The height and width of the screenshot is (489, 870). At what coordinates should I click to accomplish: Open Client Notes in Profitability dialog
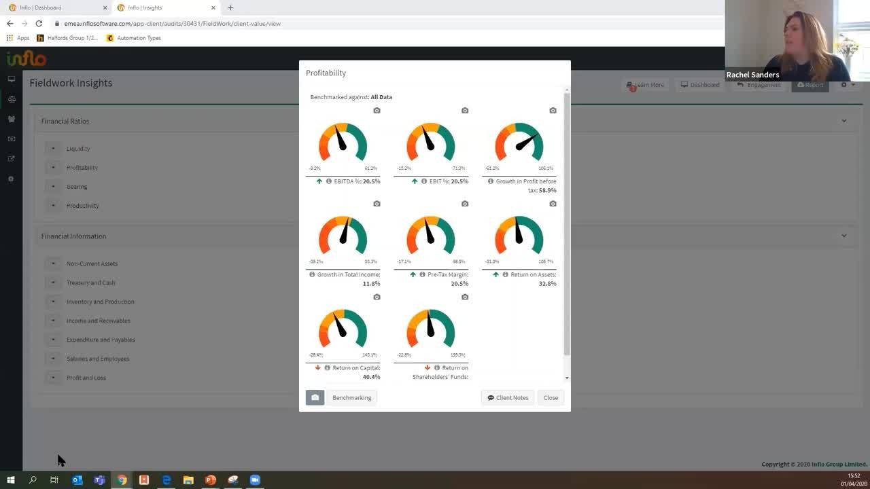(508, 398)
